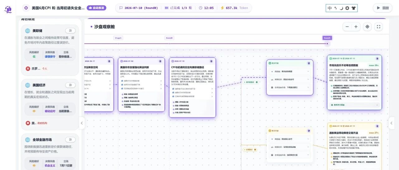Expand the 全球金融市场: 加码降息交易 action row
This screenshot has height=170, width=399.
[290, 155]
